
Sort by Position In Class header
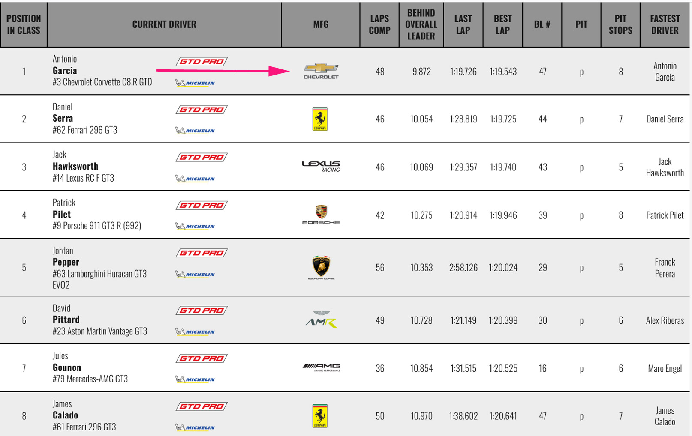(24, 24)
